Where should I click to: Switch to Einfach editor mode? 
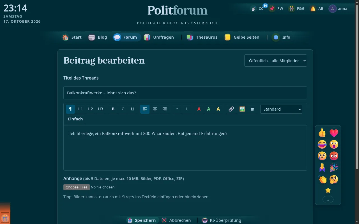coord(75,119)
